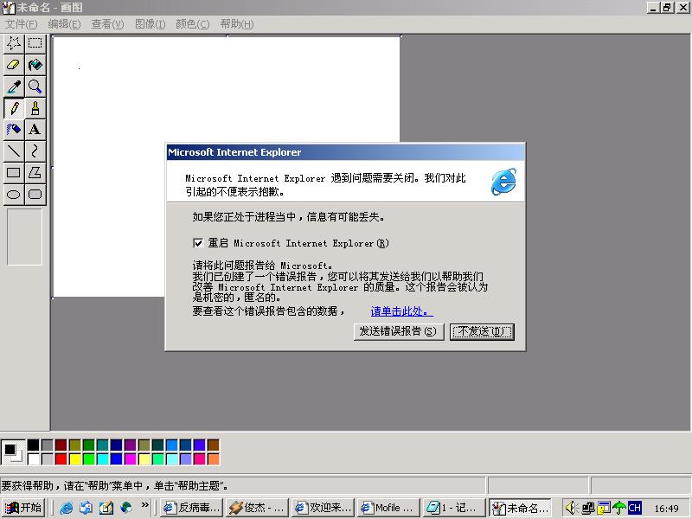Open the Colors menu in Paint
Viewport: 692px width, 519px height.
[x=192, y=24]
